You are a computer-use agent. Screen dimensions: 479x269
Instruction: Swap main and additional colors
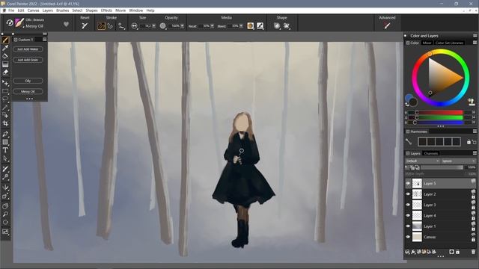pos(407,105)
